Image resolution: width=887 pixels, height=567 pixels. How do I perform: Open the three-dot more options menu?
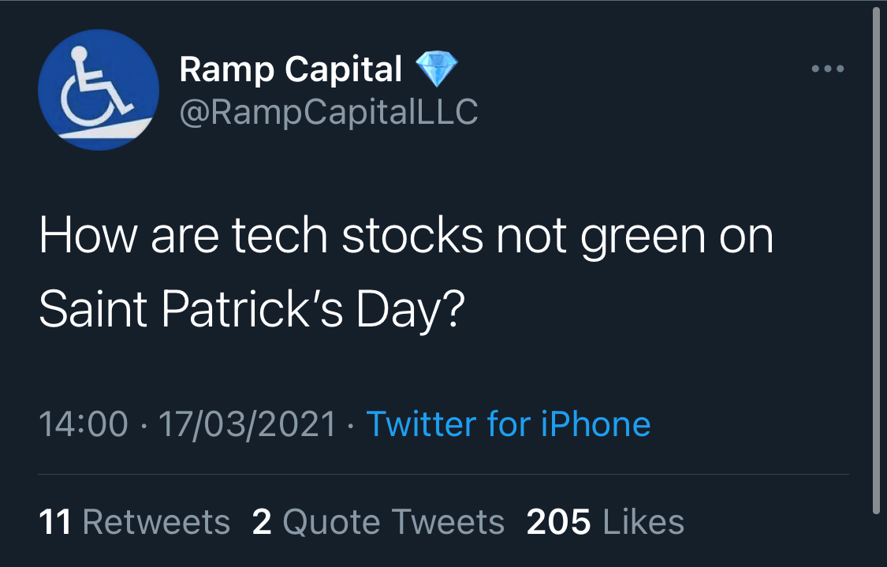click(x=828, y=69)
